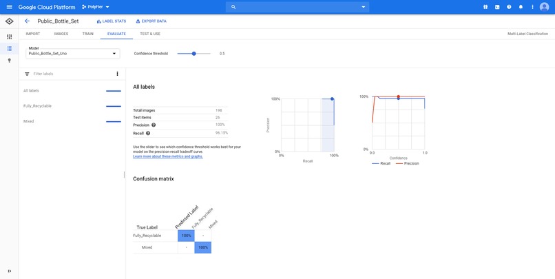
Task: Open the Model dropdown Public_Bottle_Set_Uno
Action: point(72,54)
